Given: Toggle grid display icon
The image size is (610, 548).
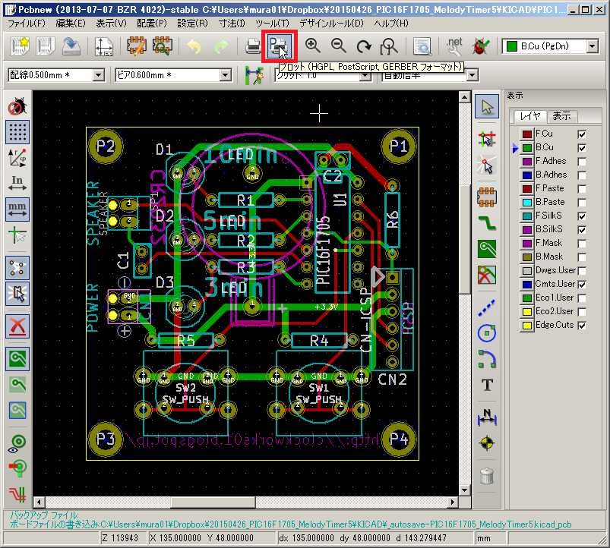Looking at the screenshot, I should [17, 132].
